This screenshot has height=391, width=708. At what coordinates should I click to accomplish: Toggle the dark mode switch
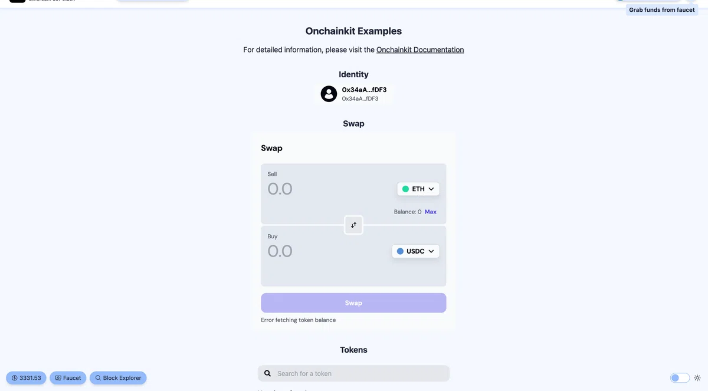pyautogui.click(x=680, y=378)
